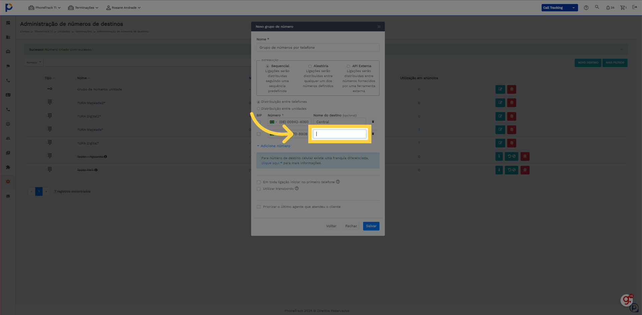This screenshot has width=642, height=315.
Task: Click the Voltar button
Action: (331, 226)
